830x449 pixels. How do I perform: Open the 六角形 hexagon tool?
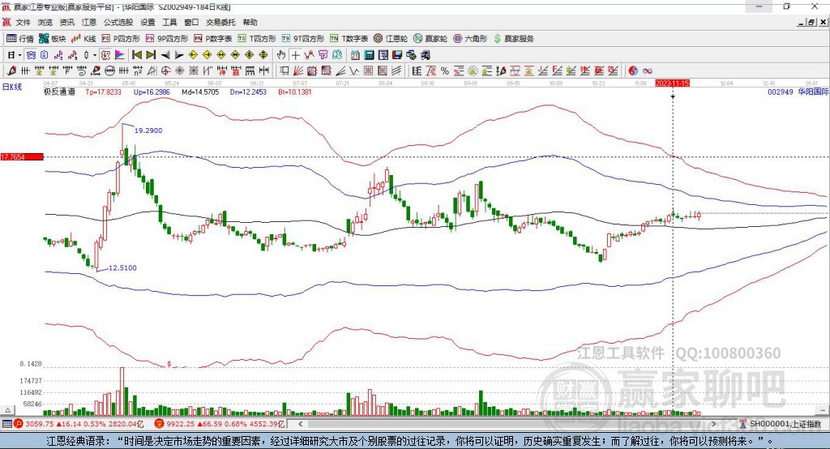470,39
